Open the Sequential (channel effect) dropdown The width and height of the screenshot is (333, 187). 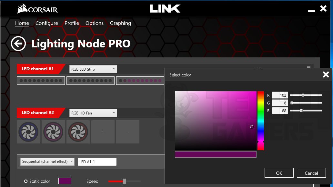point(47,162)
